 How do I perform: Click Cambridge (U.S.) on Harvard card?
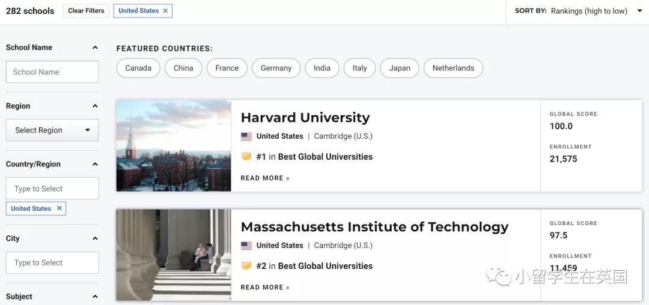(343, 136)
